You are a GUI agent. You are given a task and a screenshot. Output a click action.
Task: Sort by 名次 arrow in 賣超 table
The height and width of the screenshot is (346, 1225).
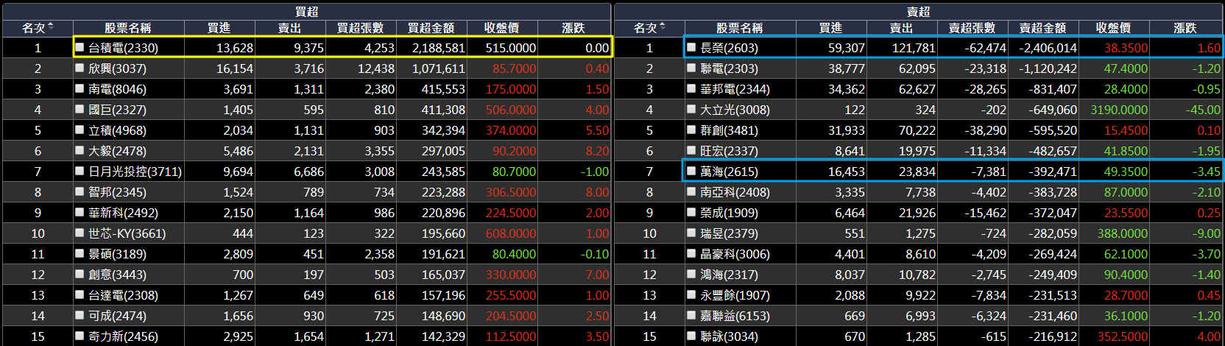pyautogui.click(x=663, y=27)
